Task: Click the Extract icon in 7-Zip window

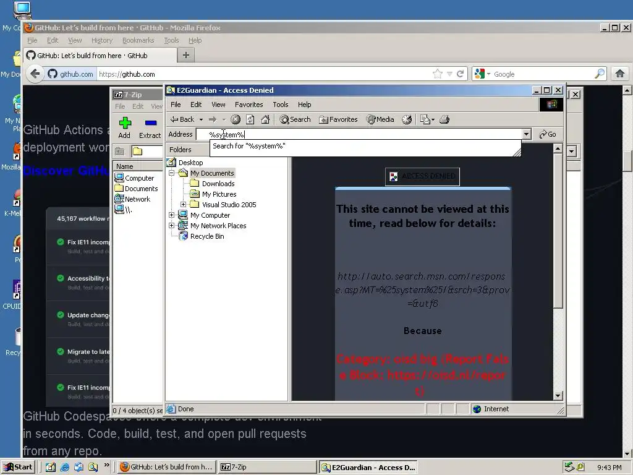Action: [150, 127]
